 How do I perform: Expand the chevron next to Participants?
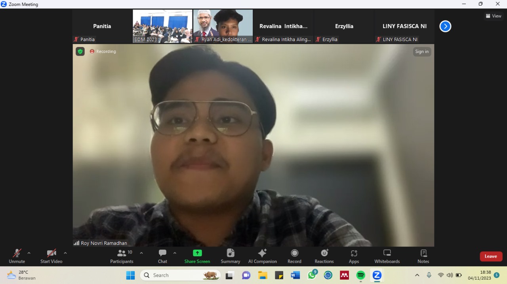141,253
